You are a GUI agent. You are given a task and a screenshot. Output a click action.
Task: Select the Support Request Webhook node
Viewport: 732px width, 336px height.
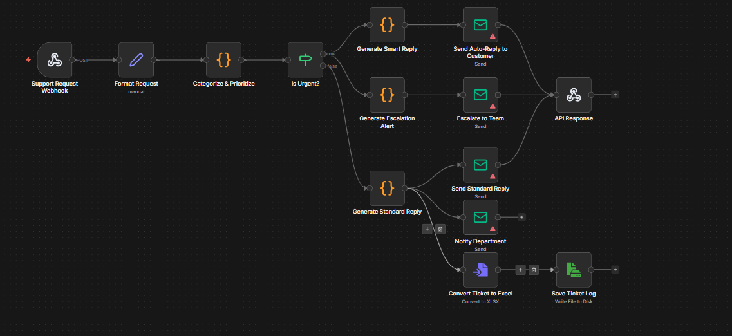coord(55,60)
